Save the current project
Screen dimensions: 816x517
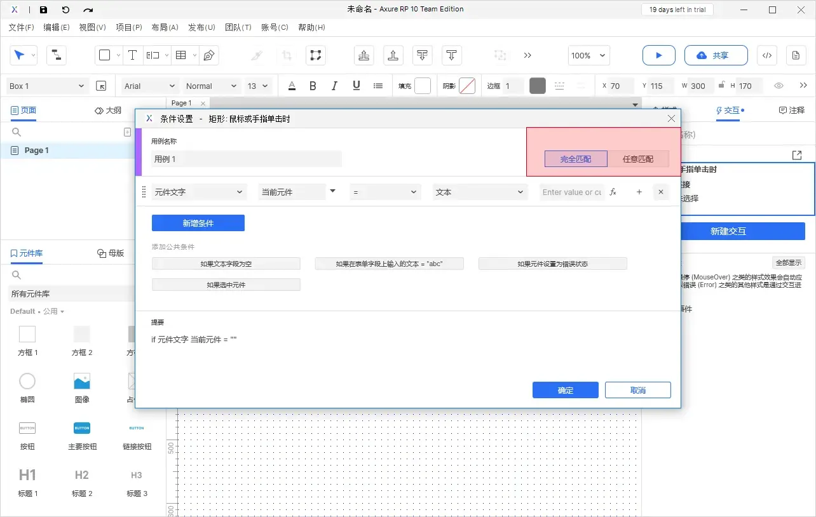(x=43, y=10)
